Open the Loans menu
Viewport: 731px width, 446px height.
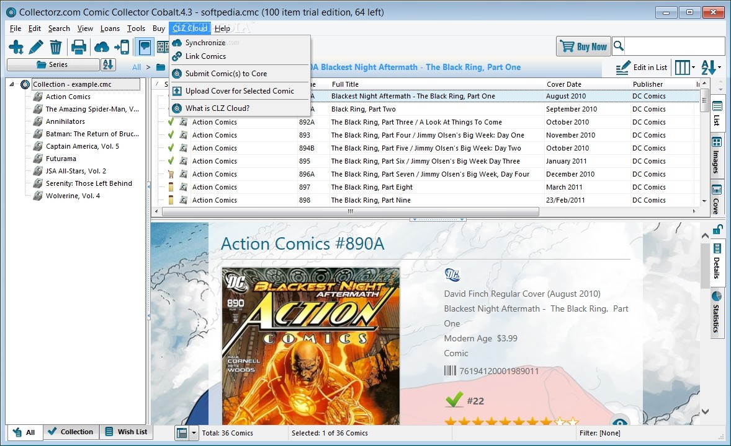(110, 28)
